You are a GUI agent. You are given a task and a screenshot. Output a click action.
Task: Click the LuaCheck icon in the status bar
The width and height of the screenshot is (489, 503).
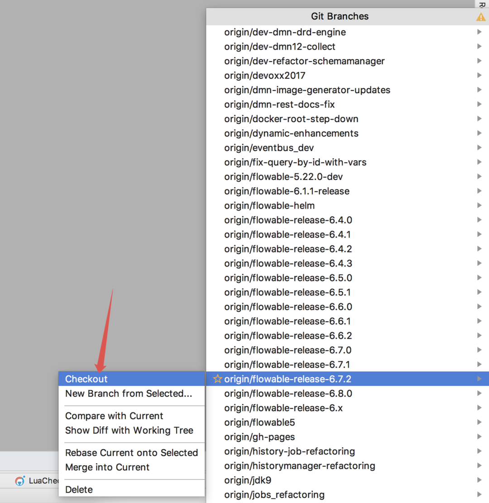coord(20,480)
